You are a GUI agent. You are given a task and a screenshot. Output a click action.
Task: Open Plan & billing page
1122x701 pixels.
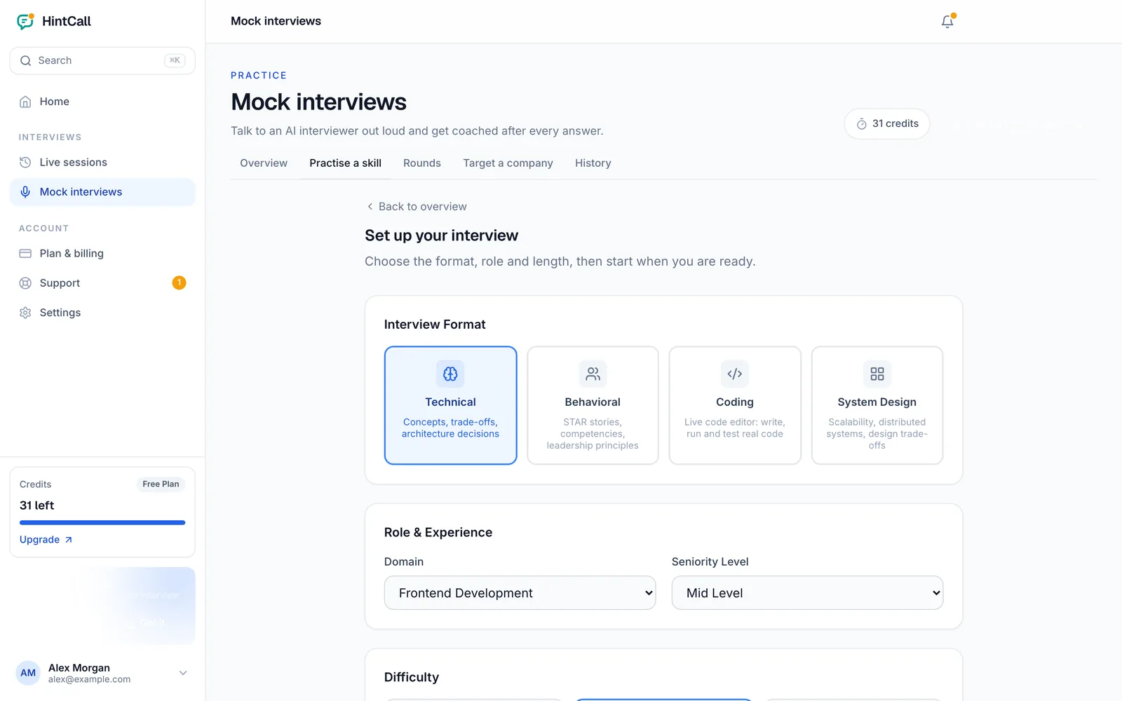(x=102, y=254)
